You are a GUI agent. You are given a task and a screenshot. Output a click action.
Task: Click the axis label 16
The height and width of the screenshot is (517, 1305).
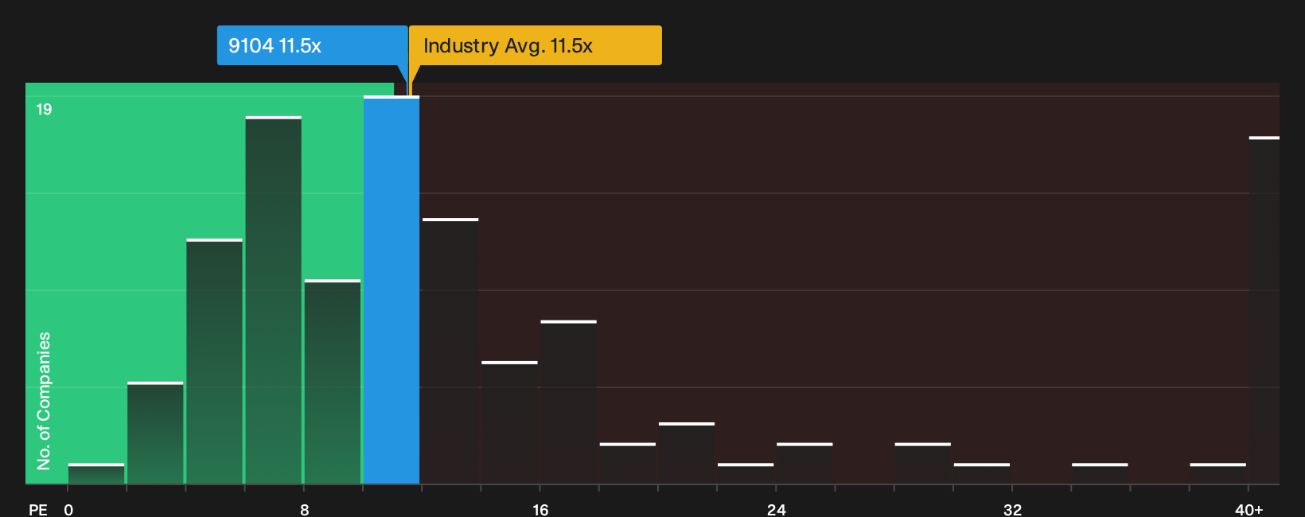[540, 509]
